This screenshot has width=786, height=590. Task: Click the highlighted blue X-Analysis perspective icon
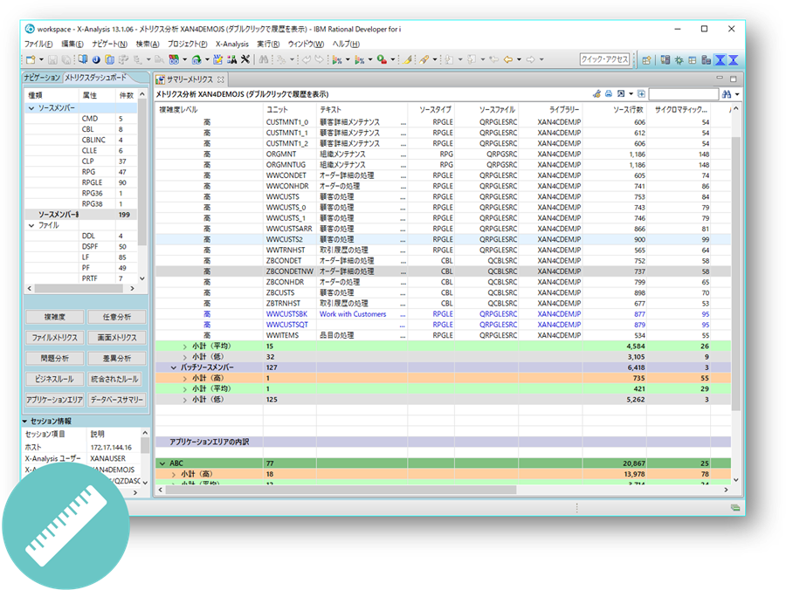(720, 60)
